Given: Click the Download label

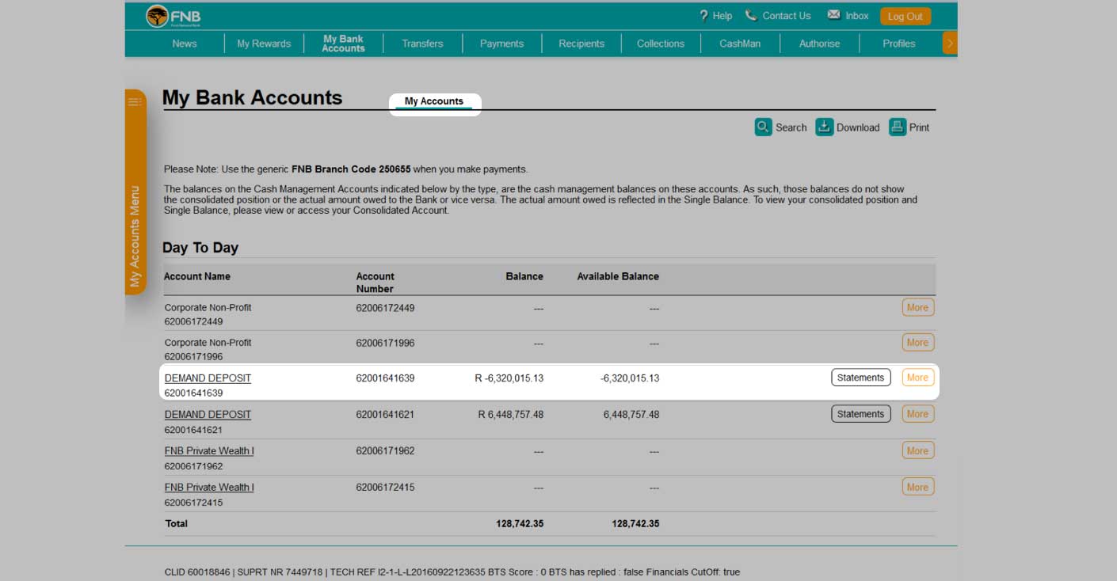Looking at the screenshot, I should click(x=858, y=127).
